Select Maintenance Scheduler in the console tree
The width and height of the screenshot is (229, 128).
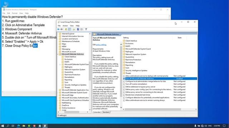click(x=71, y=41)
